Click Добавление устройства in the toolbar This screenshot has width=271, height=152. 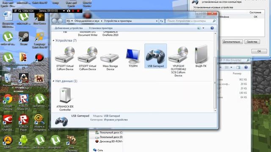point(69,28)
